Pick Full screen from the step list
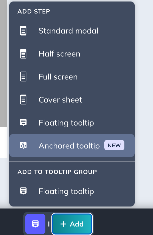The height and width of the screenshot is (235, 153). point(58,77)
